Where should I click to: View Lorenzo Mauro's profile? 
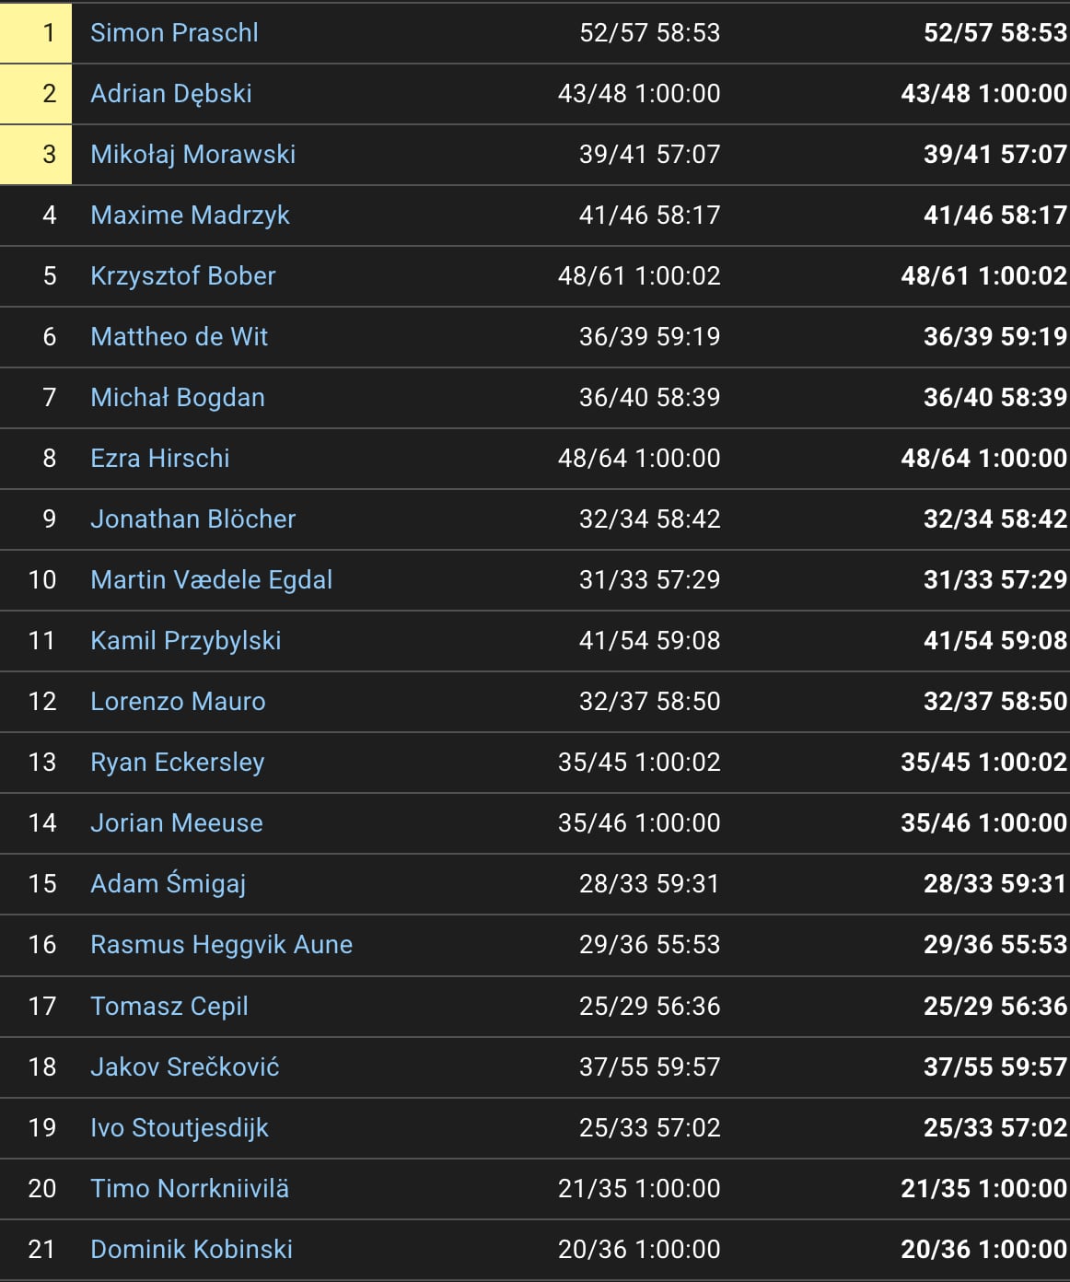178,701
